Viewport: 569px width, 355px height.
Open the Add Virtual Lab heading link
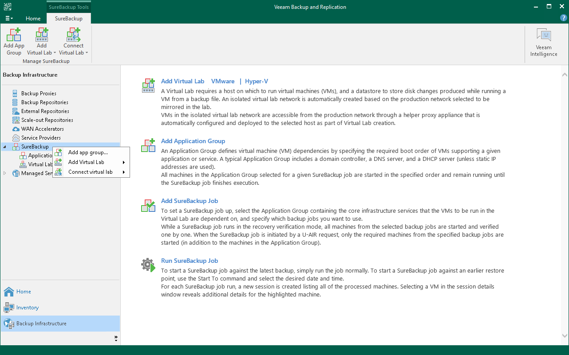(x=183, y=82)
